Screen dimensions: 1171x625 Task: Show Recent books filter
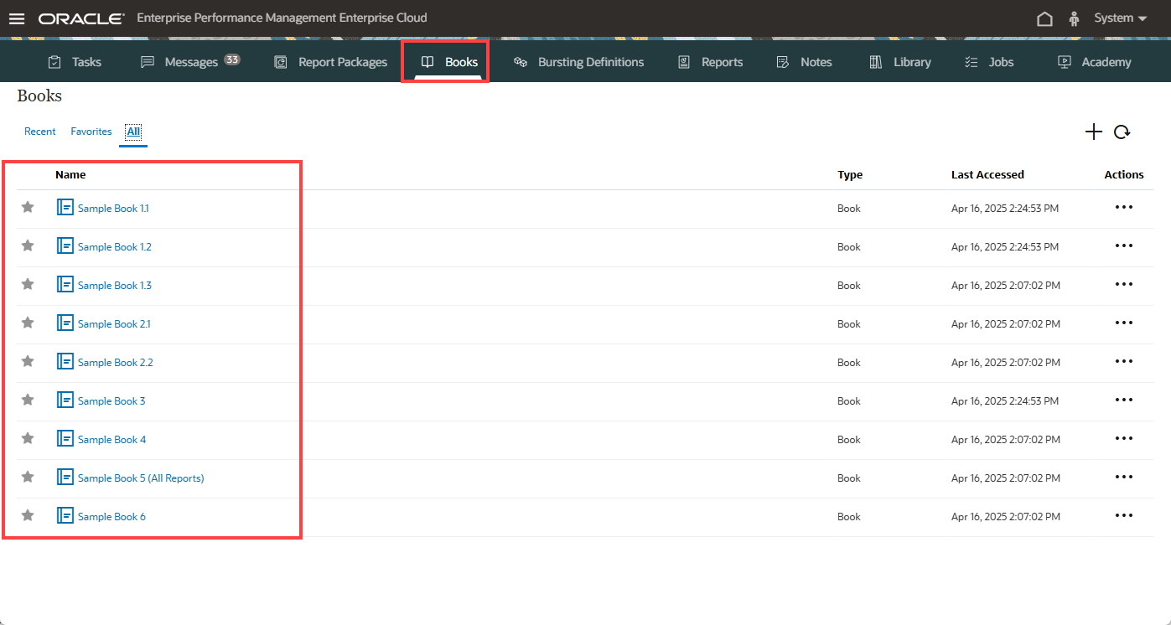[40, 132]
